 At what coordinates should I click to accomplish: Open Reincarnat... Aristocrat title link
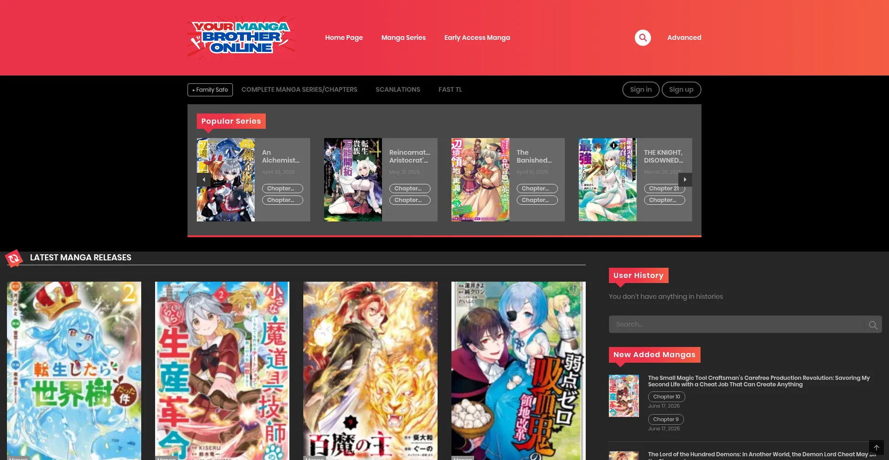click(x=410, y=157)
